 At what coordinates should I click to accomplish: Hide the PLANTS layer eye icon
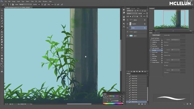point(128,24)
